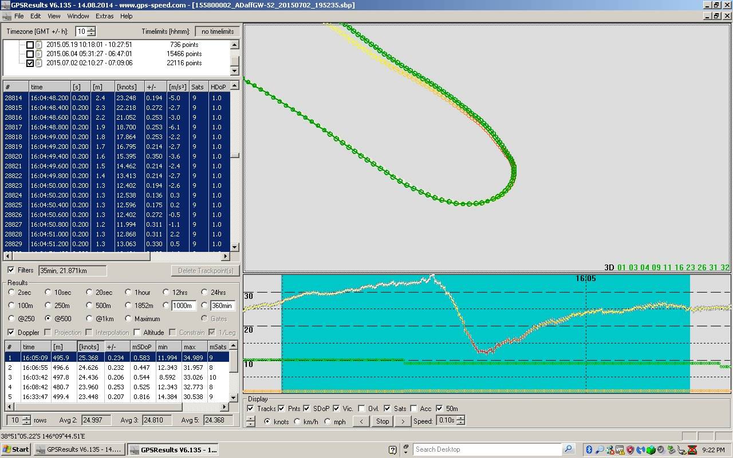Click the 'no timelimits' button
733x458 pixels.
[x=217, y=31]
